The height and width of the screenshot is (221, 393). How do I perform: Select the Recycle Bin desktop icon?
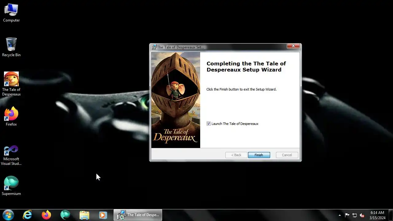[11, 47]
